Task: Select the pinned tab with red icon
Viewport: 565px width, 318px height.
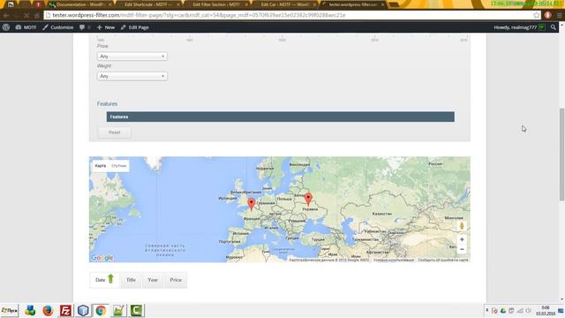Action: pyautogui.click(x=38, y=4)
